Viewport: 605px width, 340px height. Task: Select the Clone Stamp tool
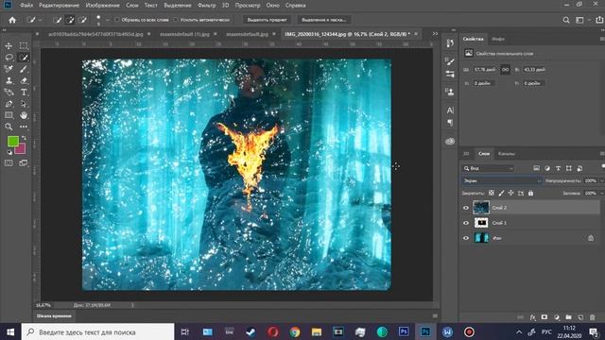tap(9, 80)
